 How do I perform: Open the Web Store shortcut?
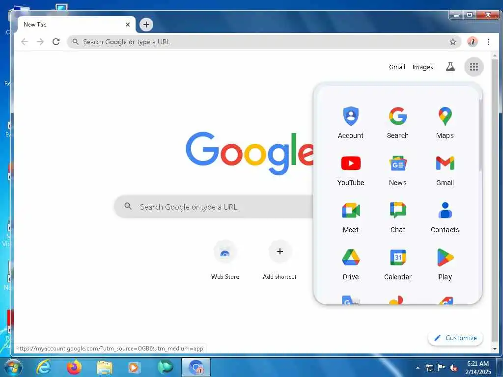[225, 260]
